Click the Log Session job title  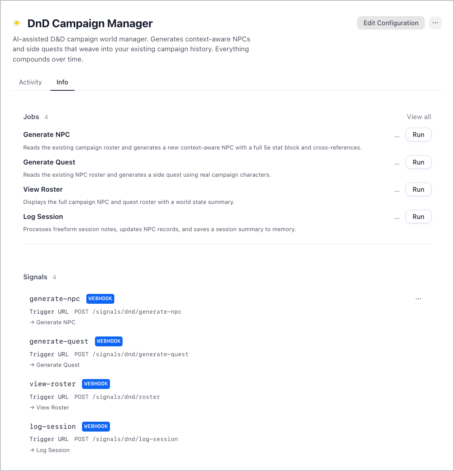click(43, 217)
